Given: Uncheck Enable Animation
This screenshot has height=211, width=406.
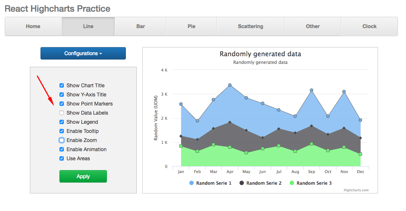Looking at the screenshot, I should [61, 149].
